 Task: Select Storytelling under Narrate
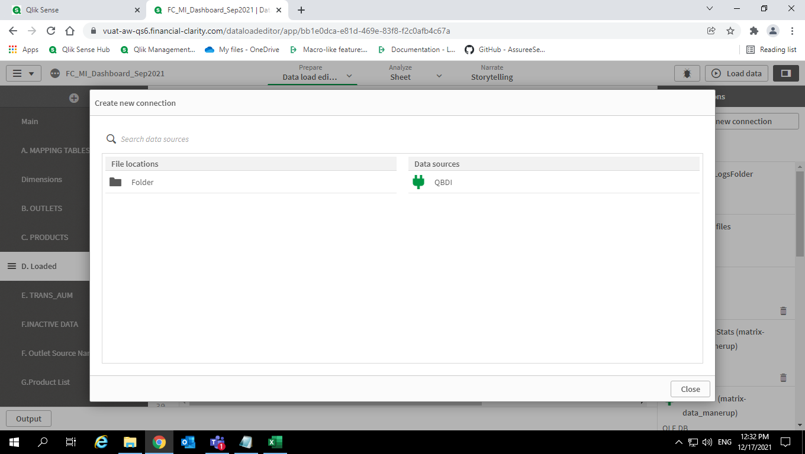tap(492, 77)
